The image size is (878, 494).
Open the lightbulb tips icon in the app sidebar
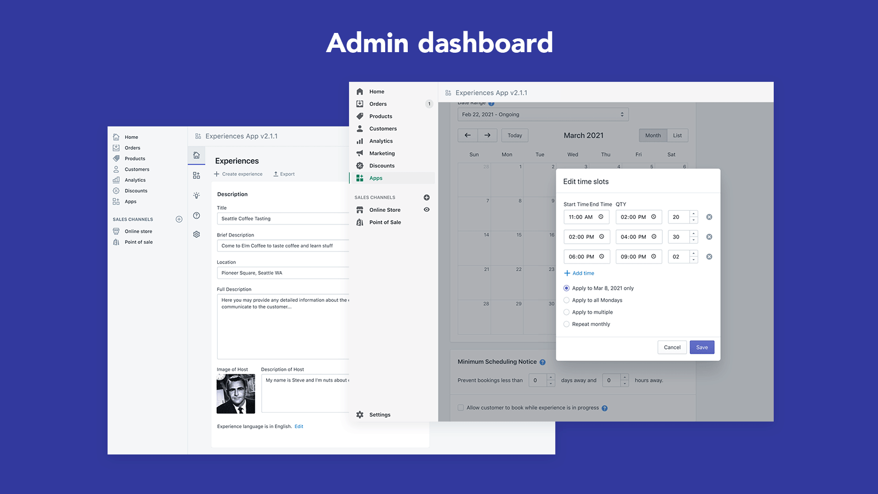(x=196, y=195)
